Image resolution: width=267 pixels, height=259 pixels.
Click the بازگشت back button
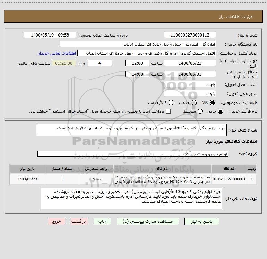click(79, 221)
